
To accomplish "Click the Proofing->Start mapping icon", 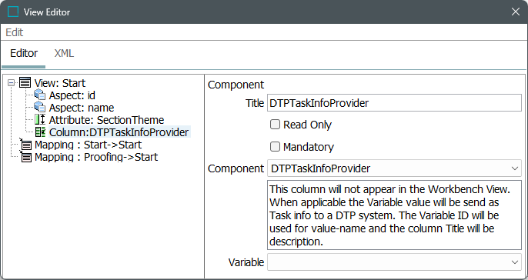I will (x=25, y=157).
